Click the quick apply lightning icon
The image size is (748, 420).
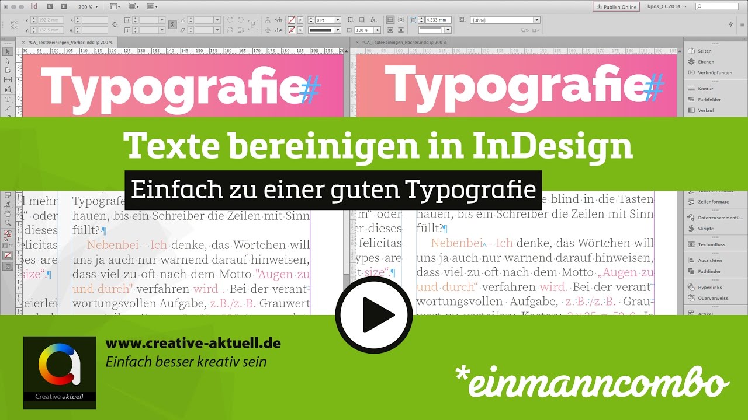pyautogui.click(x=730, y=24)
